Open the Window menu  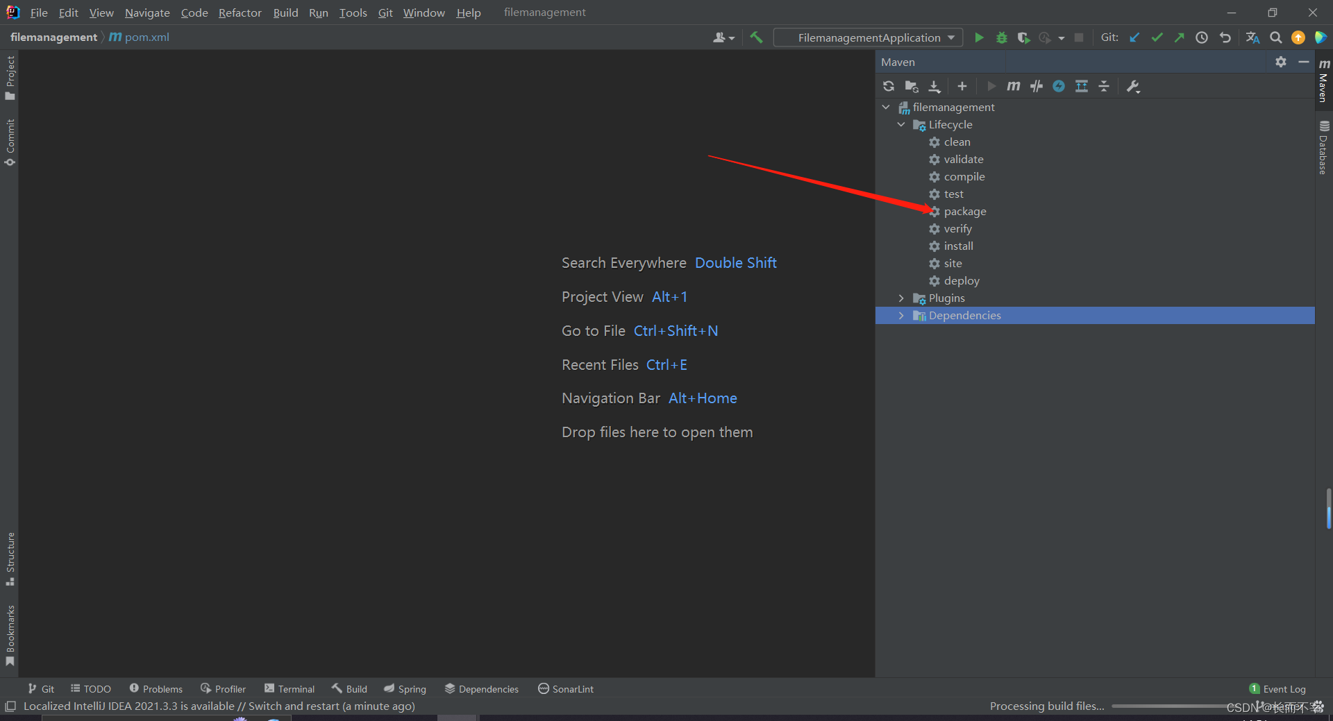pyautogui.click(x=424, y=12)
